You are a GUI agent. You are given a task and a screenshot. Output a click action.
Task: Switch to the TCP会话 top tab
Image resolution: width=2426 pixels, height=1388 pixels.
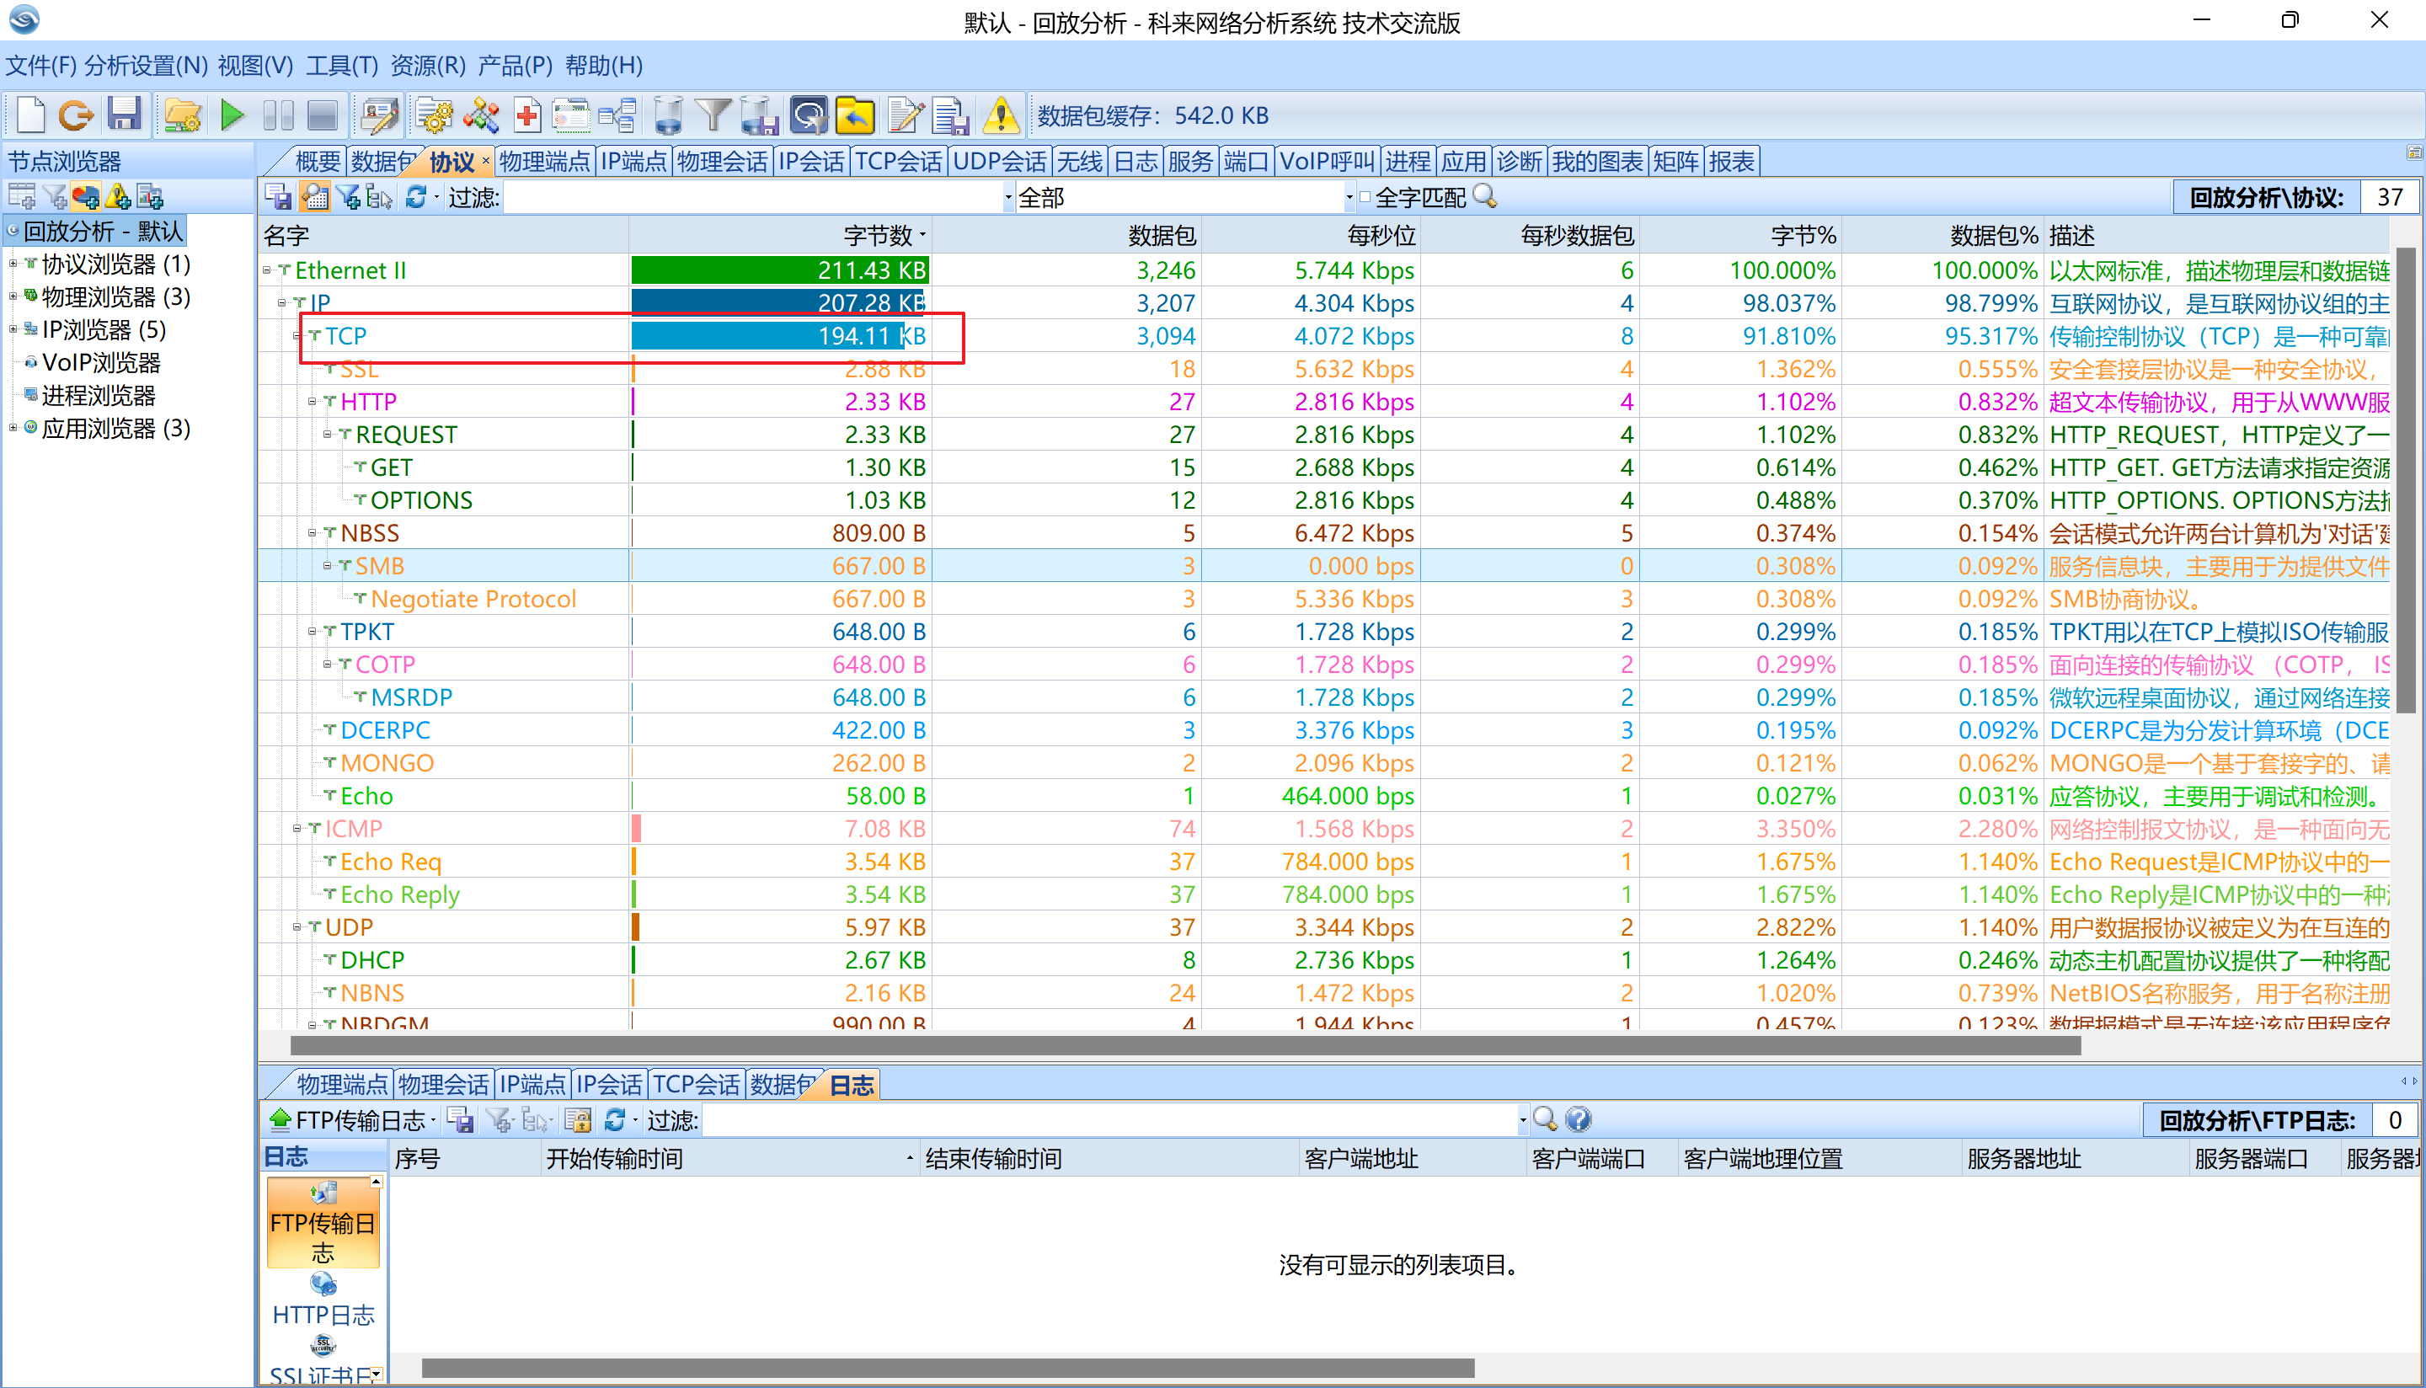point(897,161)
